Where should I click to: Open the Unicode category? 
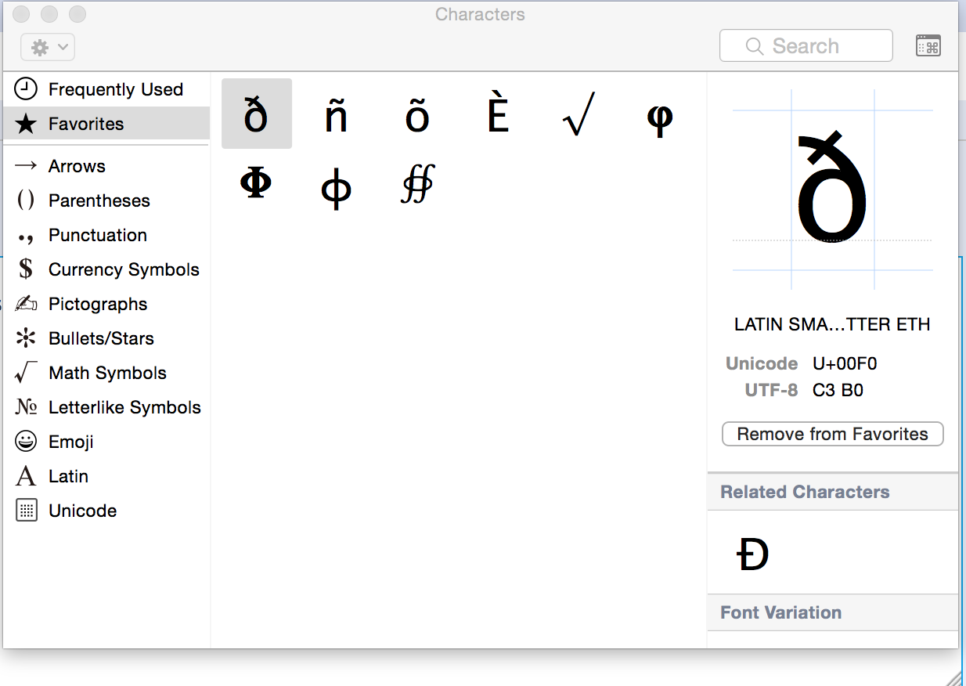click(106, 511)
